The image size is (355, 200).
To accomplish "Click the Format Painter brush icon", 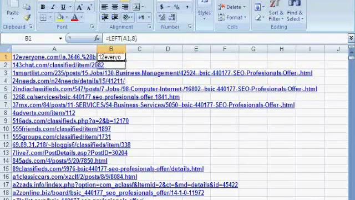I will [x=27, y=17].
